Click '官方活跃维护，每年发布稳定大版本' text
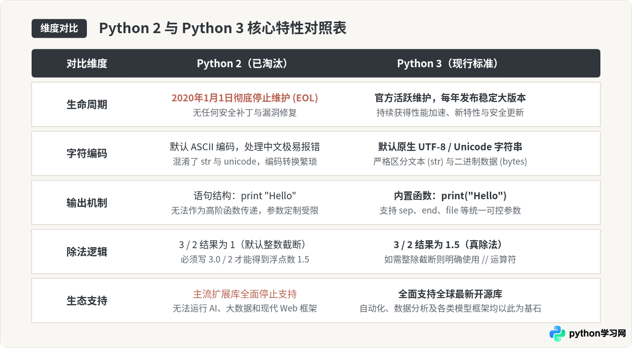Image resolution: width=632 pixels, height=348 pixels. 450,98
